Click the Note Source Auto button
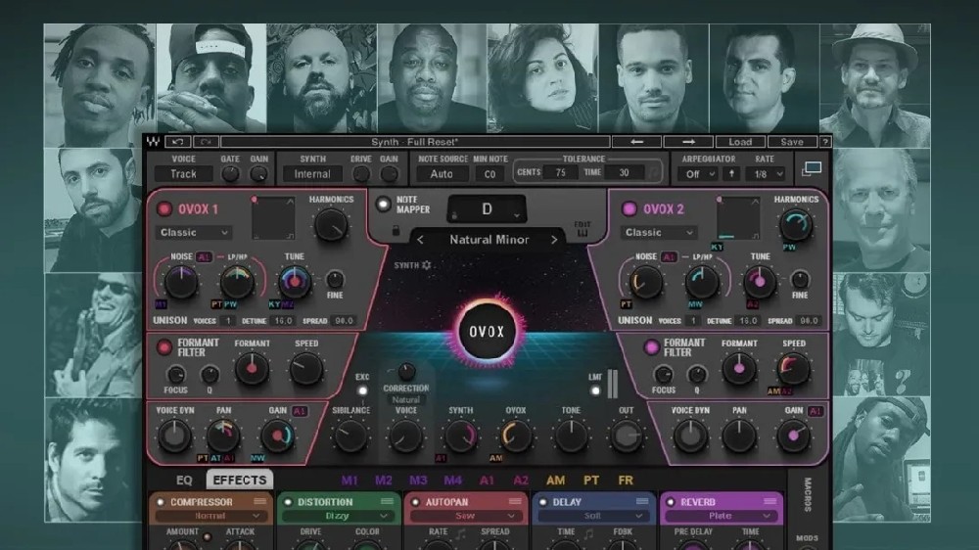The height and width of the screenshot is (550, 979). click(x=442, y=174)
